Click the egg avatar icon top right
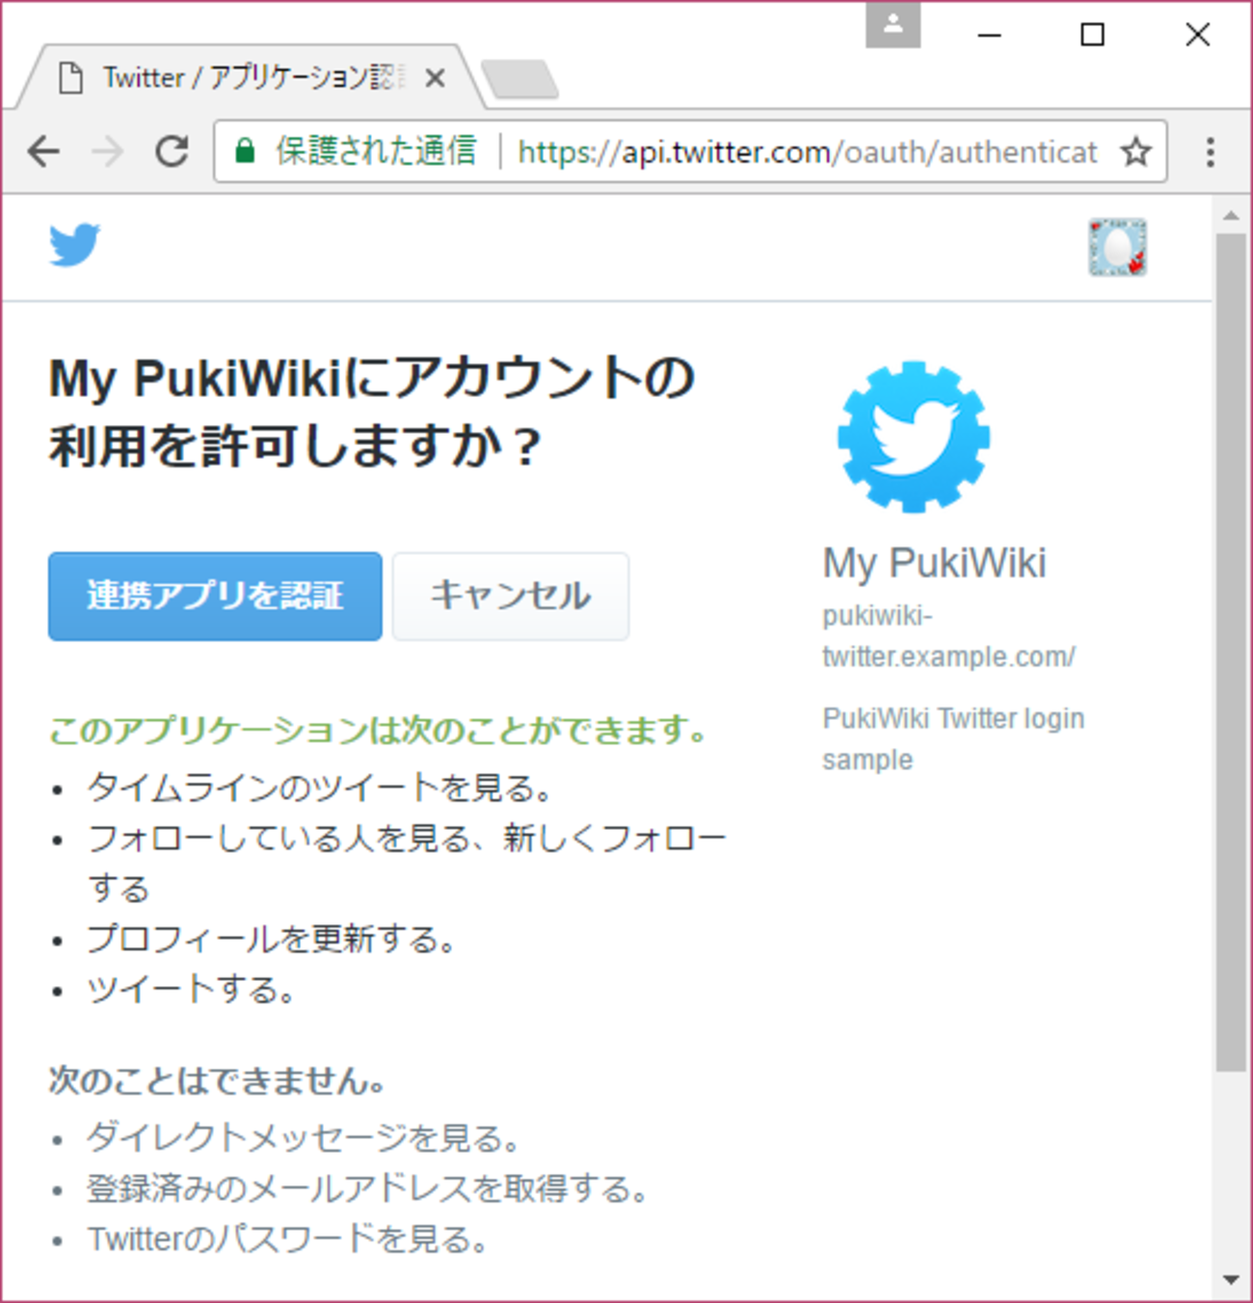Screen dimensions: 1253x1303 1118,249
